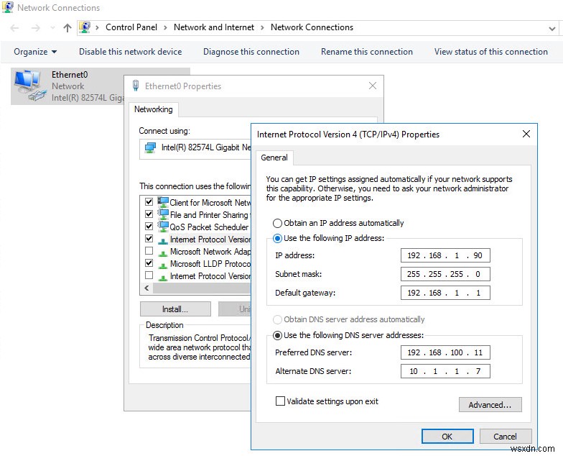This screenshot has width=563, height=456.
Task: Go up one level with Up arrow
Action: (x=68, y=27)
